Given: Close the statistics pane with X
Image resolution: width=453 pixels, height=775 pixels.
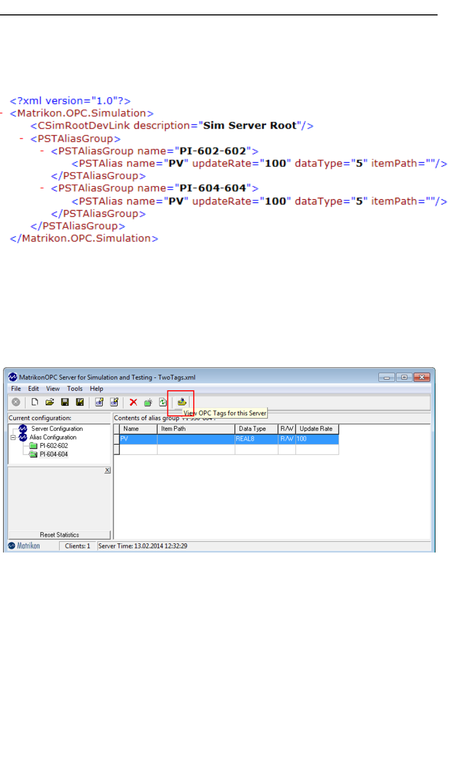Looking at the screenshot, I should click(x=107, y=470).
